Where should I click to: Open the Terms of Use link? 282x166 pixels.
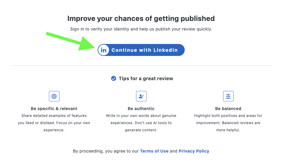[x=154, y=151]
